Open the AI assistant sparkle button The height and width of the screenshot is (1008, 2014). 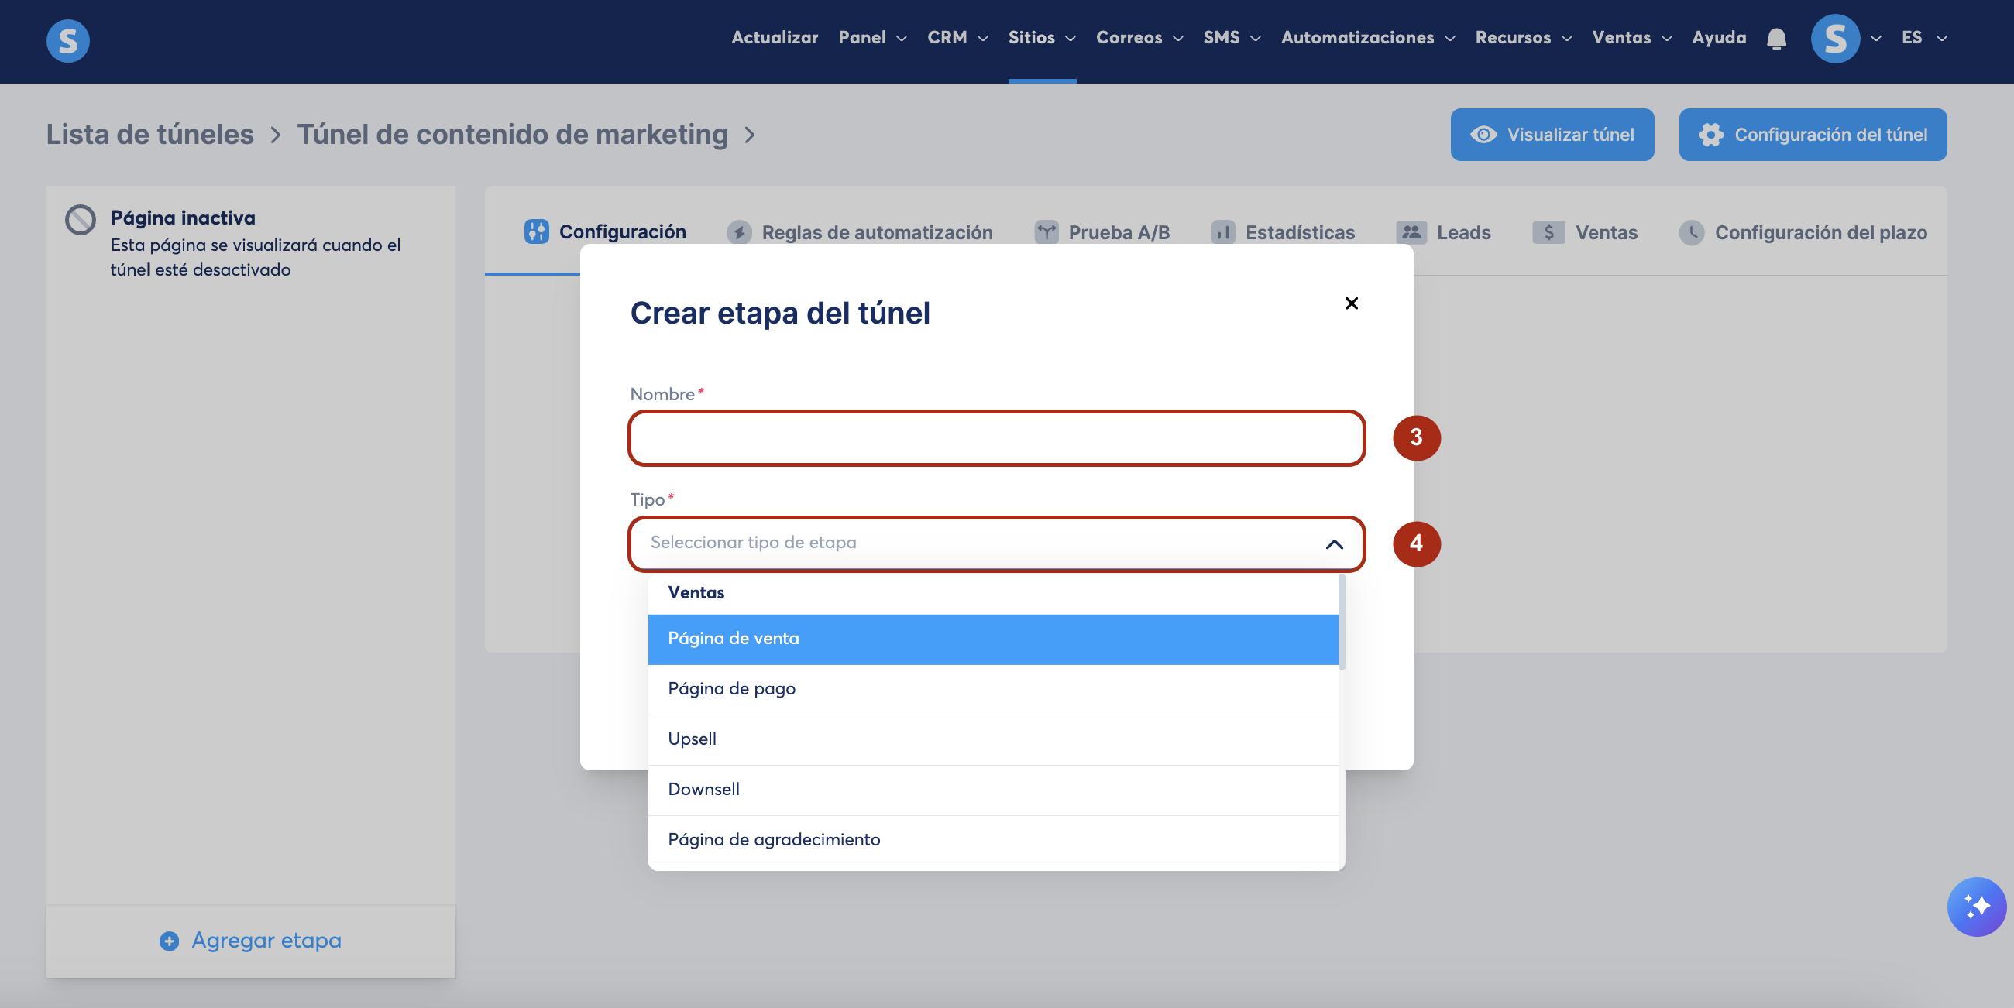pos(1976,907)
